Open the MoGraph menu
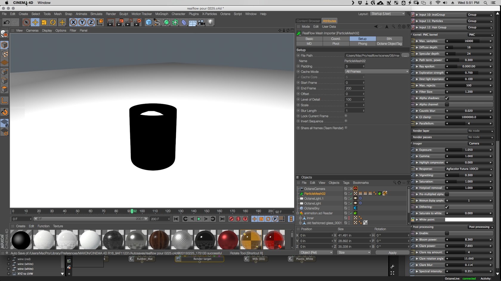This screenshot has height=281, width=501. click(162, 14)
